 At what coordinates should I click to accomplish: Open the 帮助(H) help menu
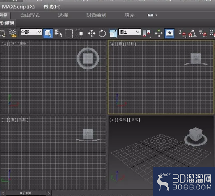click(x=52, y=7)
